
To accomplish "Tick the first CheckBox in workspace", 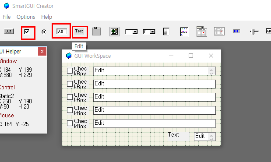I will (x=70, y=71).
